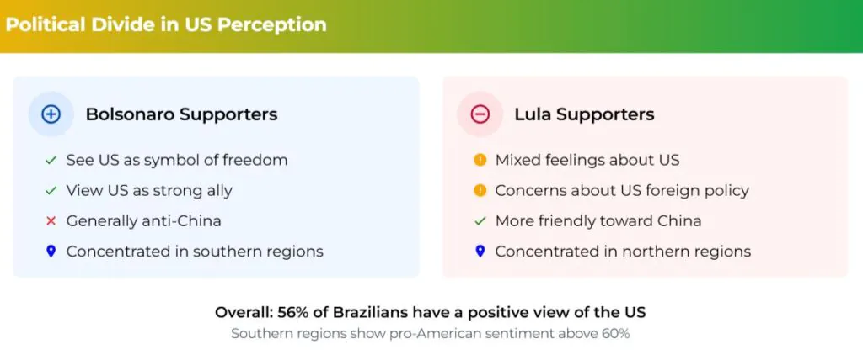Click the red minus icon beside Lula Supporters
Viewport: 863px width, 355px height.
480,114
